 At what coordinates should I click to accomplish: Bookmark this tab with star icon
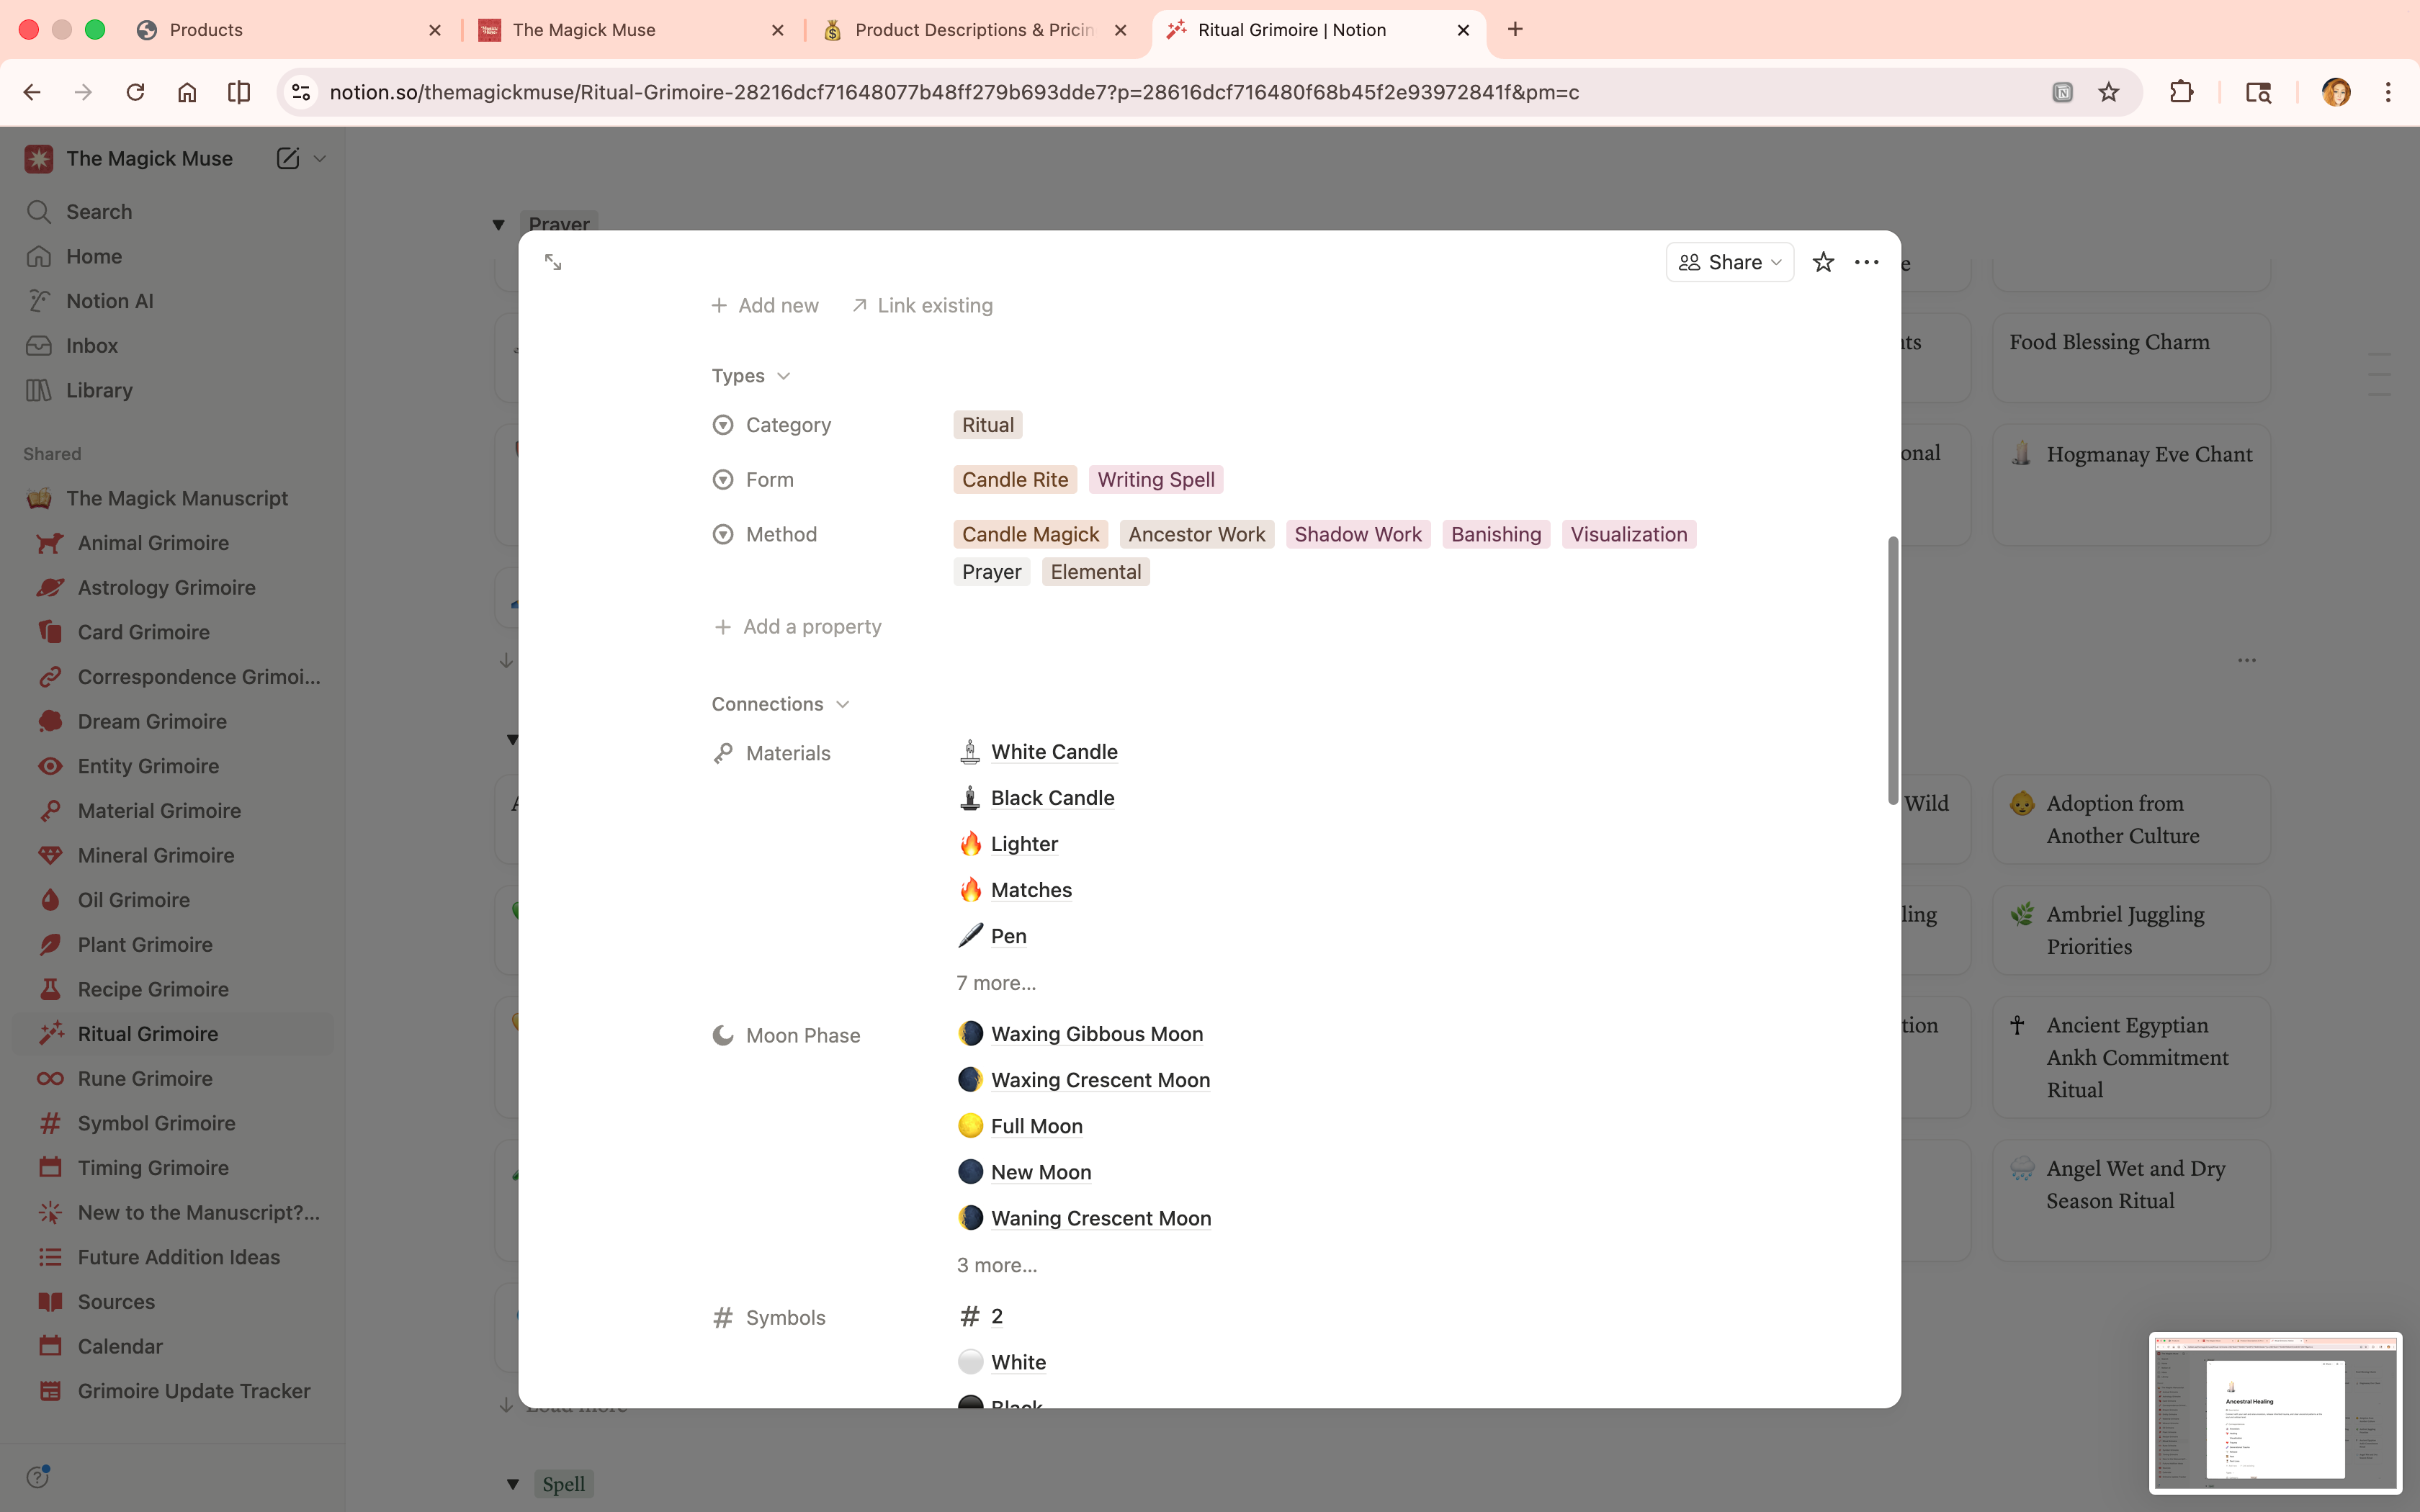(2109, 92)
